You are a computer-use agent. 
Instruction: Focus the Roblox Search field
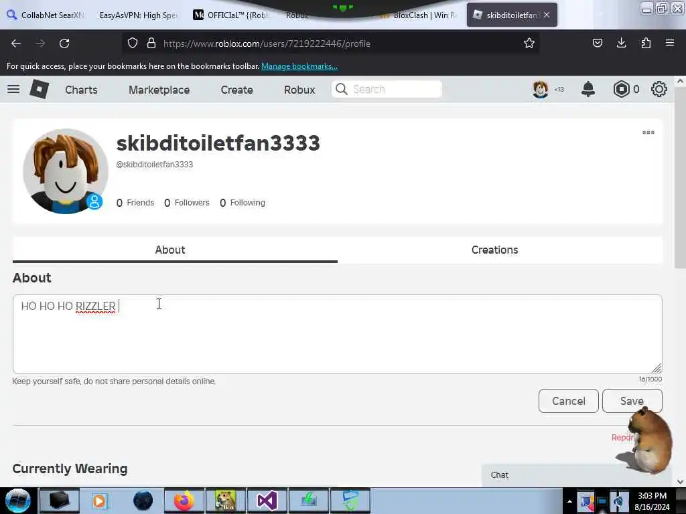click(x=387, y=89)
